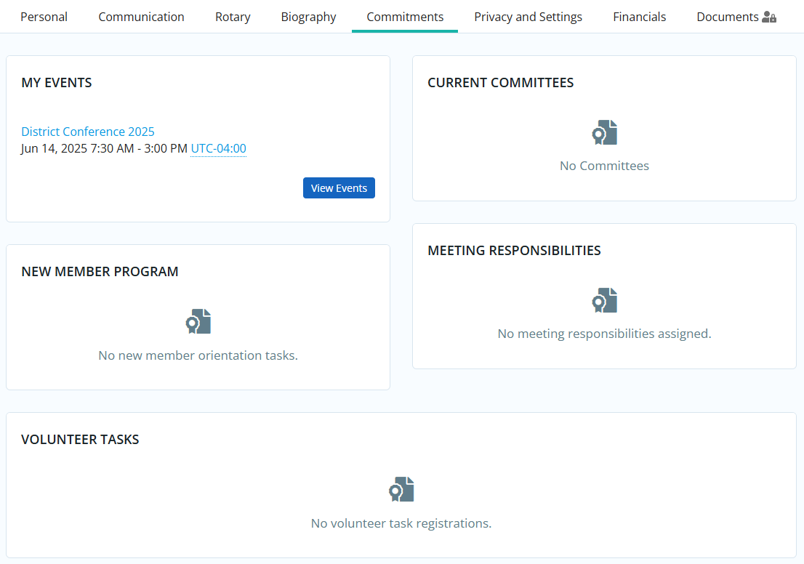Open the Privacy and Settings tab

(x=528, y=17)
